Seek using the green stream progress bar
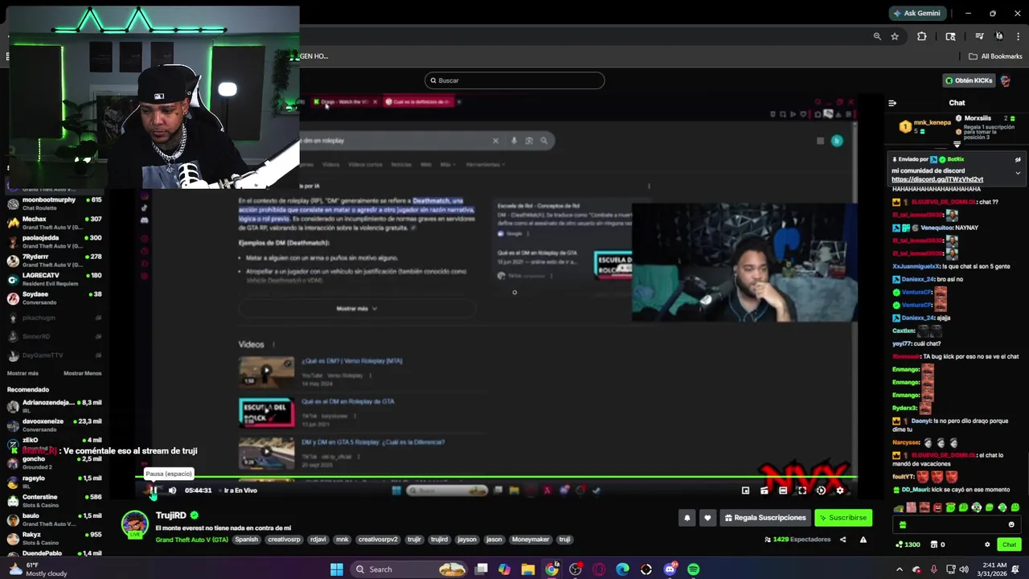Viewport: 1029px width, 579px height. (x=496, y=478)
